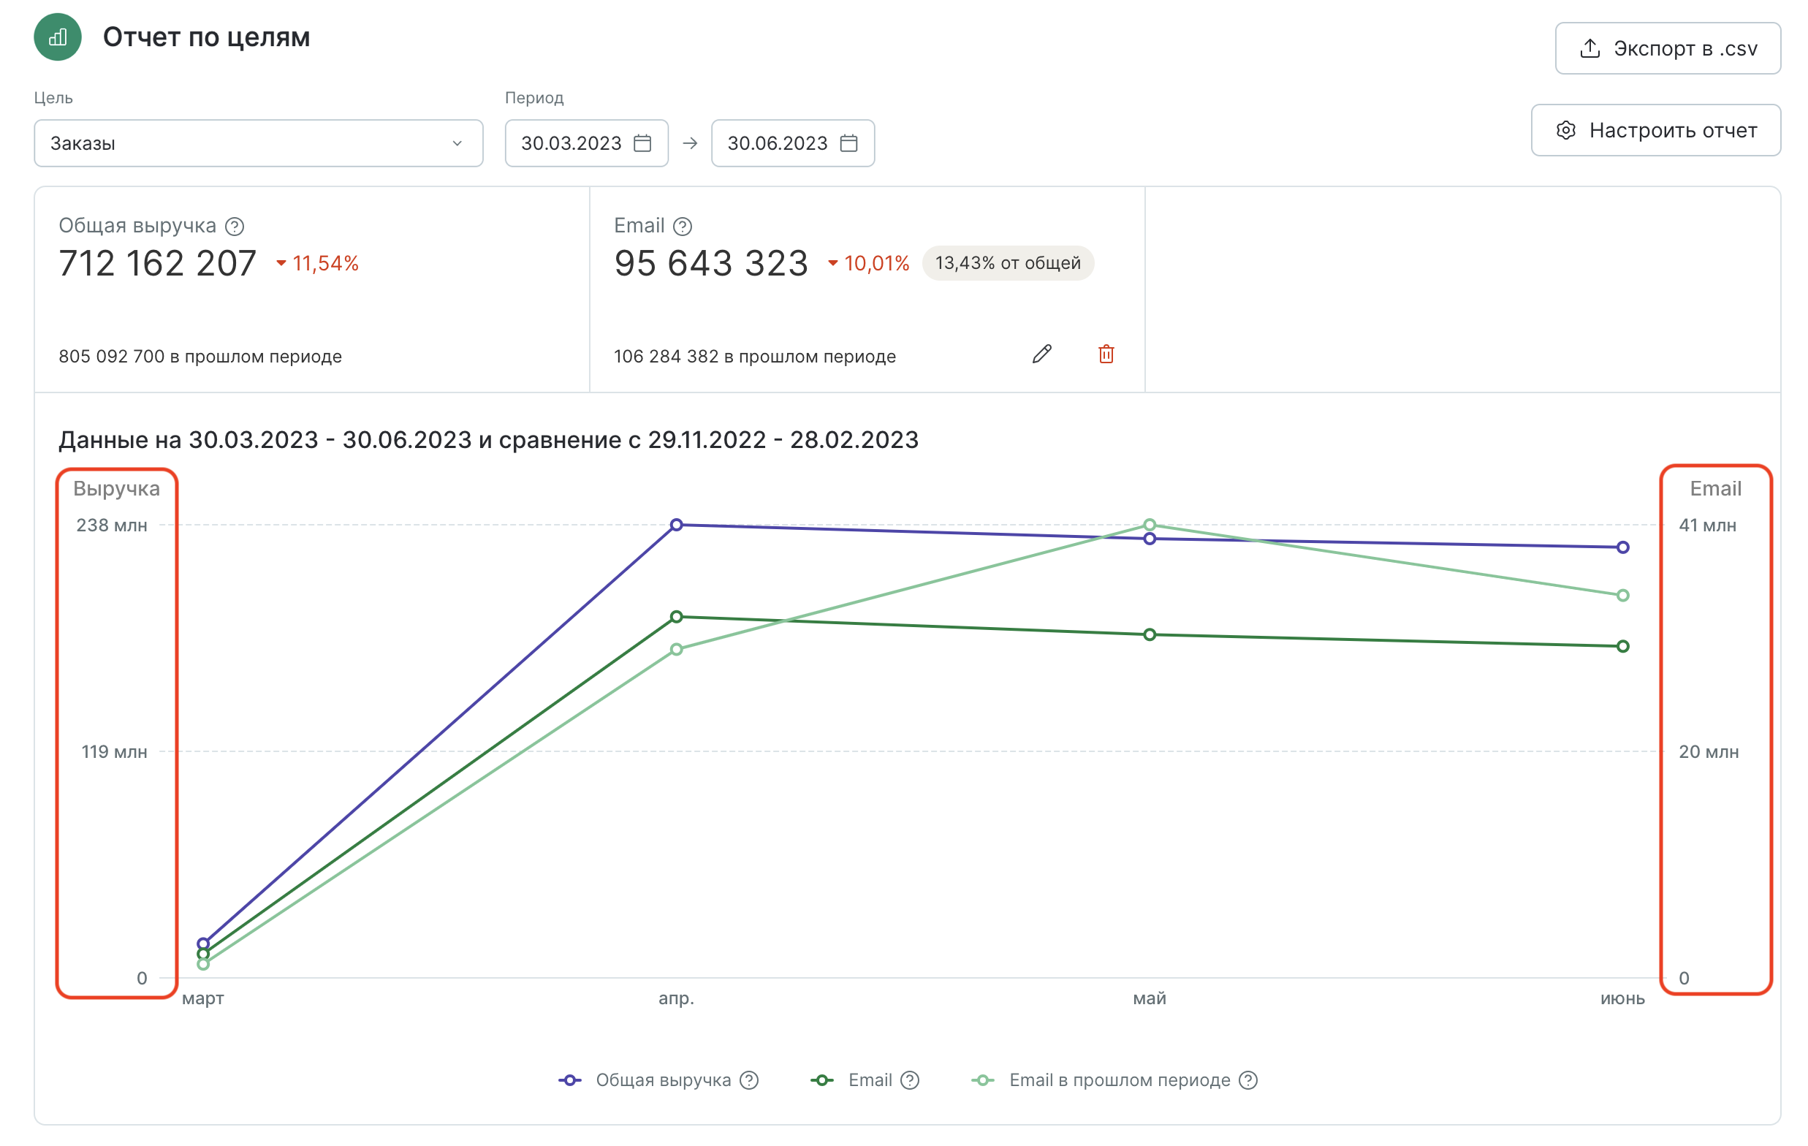This screenshot has height=1146, width=1808.
Task: Click Настроить отчет button
Action: click(1655, 130)
